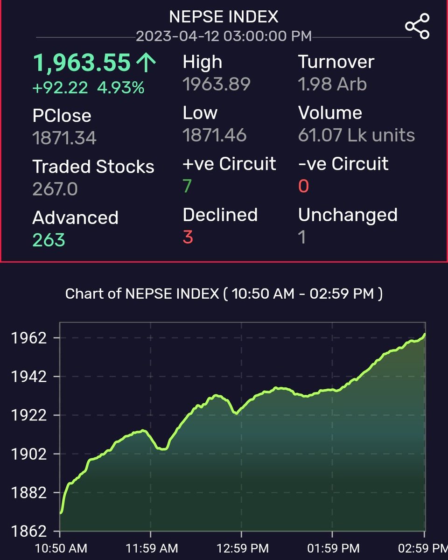The image size is (448, 560).
Task: Click the 1942 y-axis label
Action: tap(28, 377)
